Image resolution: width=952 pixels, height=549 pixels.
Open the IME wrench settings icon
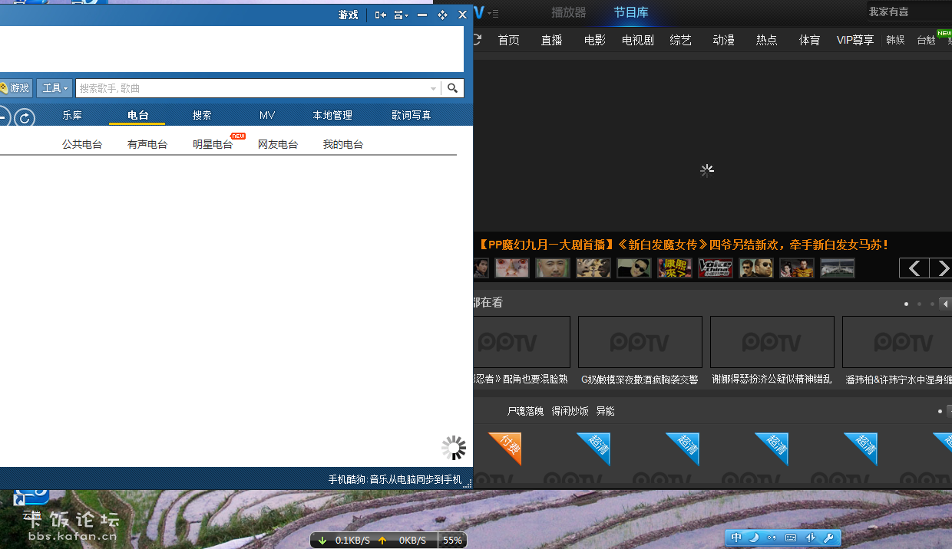coord(828,537)
